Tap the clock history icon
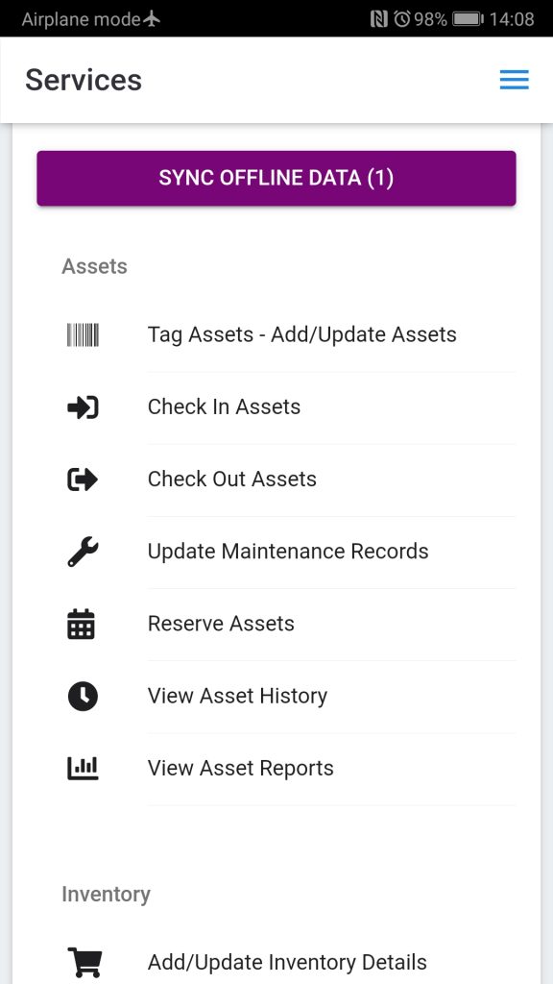Image resolution: width=553 pixels, height=984 pixels. pos(83,697)
